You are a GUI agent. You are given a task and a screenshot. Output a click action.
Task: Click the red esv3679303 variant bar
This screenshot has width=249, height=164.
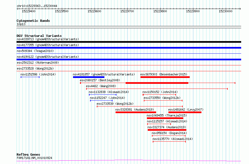coord(165,77)
